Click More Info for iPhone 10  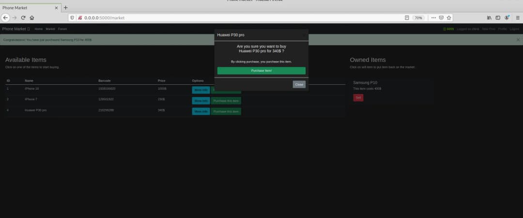pyautogui.click(x=201, y=90)
